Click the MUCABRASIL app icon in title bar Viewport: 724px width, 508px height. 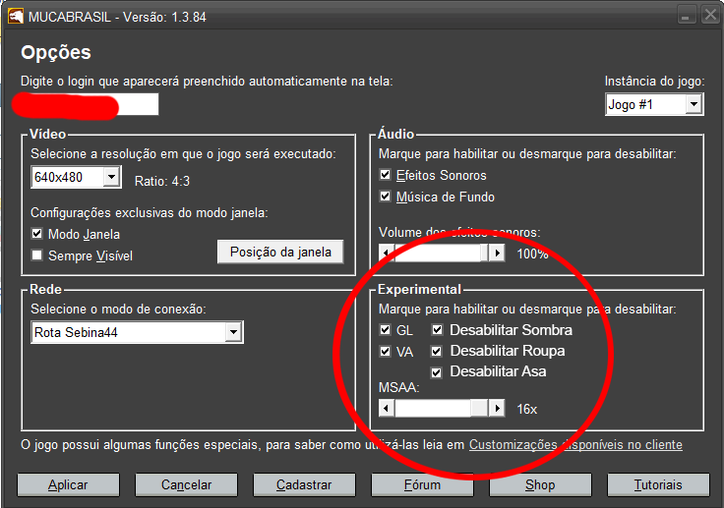click(14, 15)
